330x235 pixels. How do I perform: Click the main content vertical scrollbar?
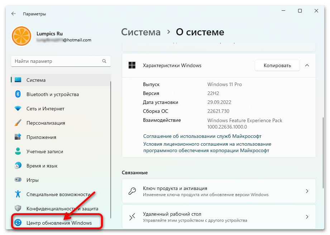(x=323, y=153)
